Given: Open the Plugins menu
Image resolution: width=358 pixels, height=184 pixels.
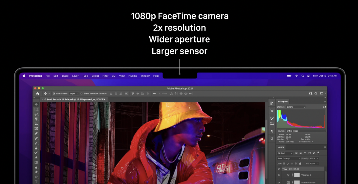Looking at the screenshot, I should click(x=133, y=76).
